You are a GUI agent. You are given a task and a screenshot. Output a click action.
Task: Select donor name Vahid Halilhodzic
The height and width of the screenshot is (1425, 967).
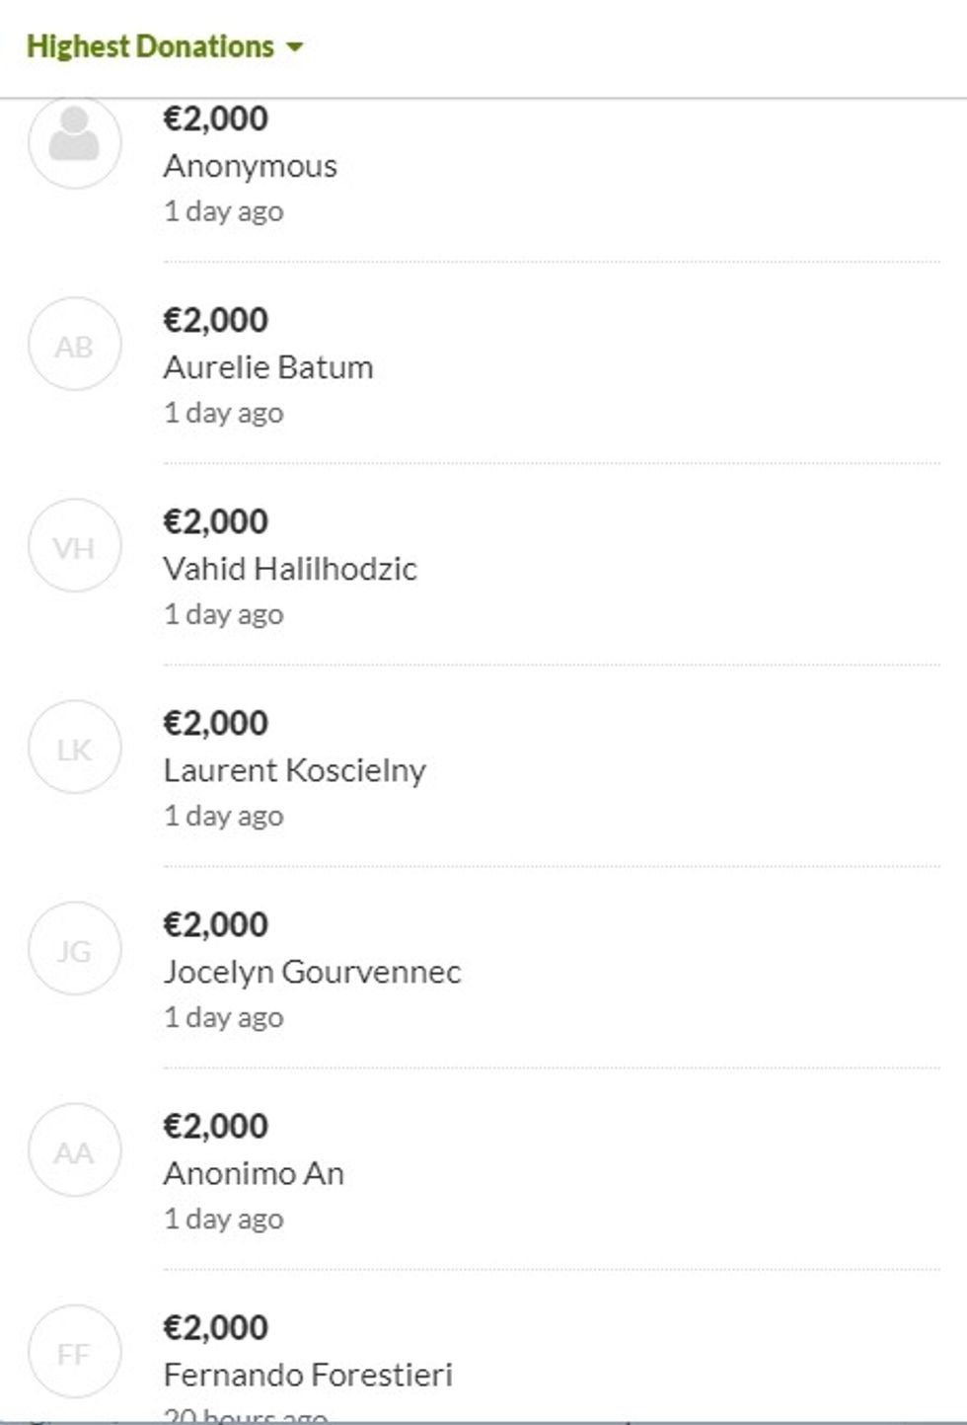coord(290,569)
